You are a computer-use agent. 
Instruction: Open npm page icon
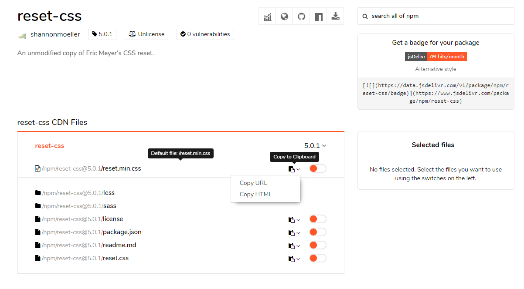pos(318,17)
